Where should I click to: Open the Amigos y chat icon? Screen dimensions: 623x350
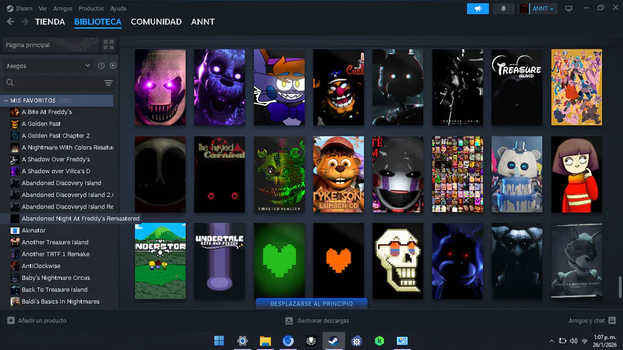pos(613,320)
